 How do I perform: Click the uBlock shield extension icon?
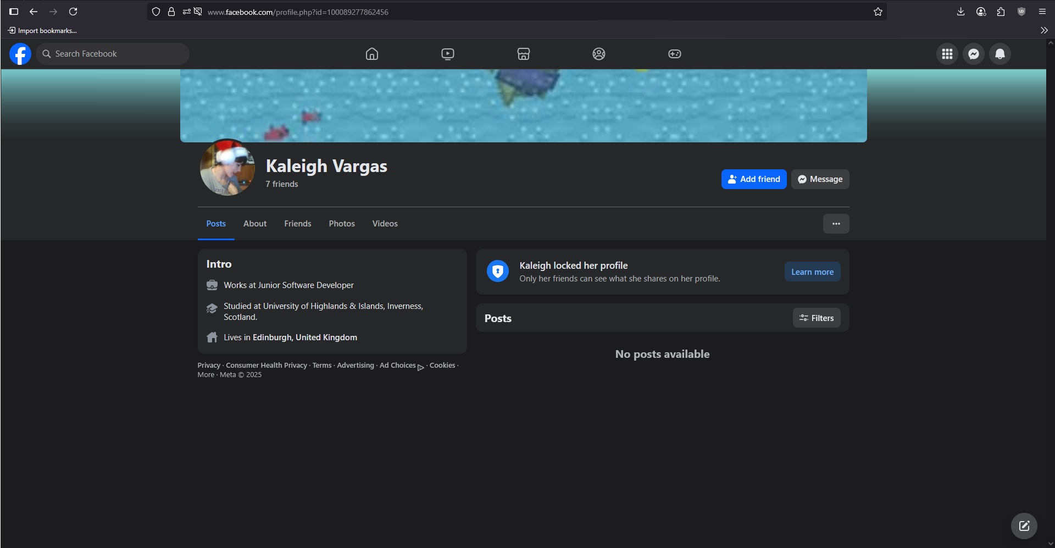(x=1021, y=12)
